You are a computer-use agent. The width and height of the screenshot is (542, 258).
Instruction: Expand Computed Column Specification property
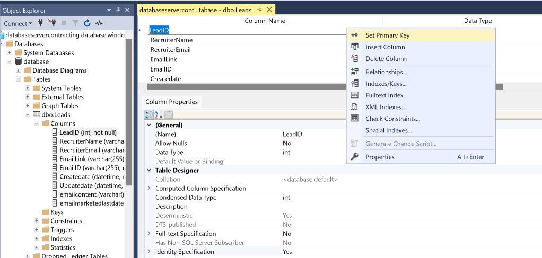149,188
